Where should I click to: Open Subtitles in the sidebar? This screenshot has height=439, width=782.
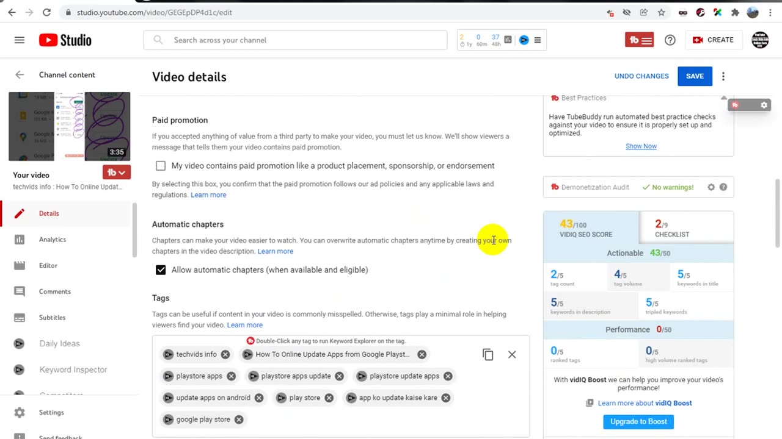67,318
